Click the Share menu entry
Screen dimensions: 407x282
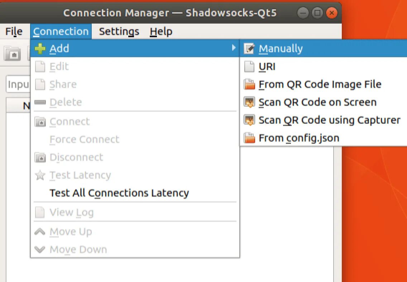coord(135,84)
